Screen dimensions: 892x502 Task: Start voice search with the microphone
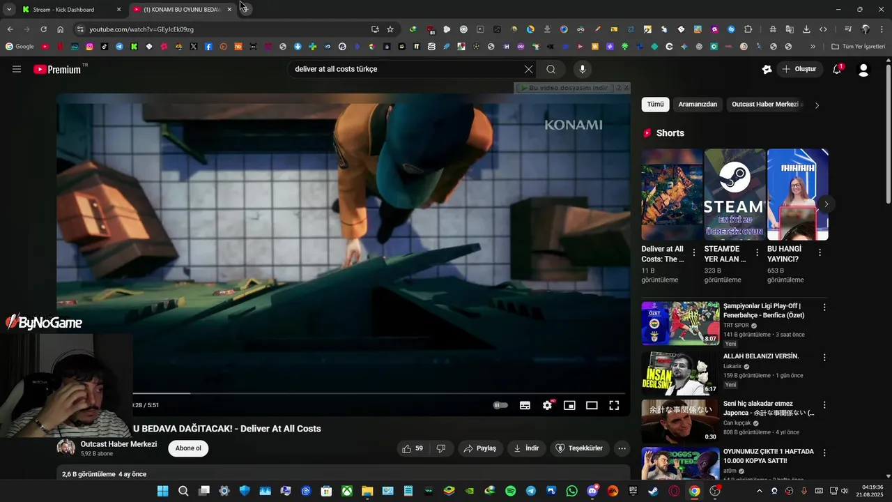tap(583, 69)
